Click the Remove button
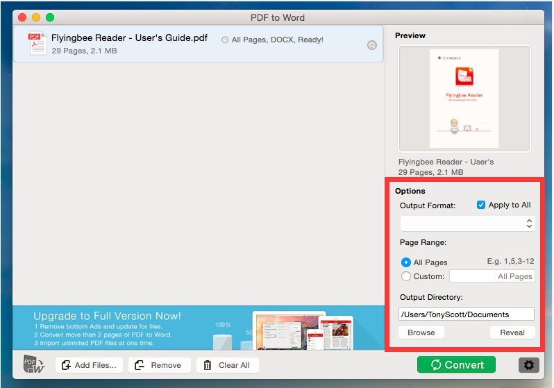This screenshot has width=554, height=388. [160, 365]
